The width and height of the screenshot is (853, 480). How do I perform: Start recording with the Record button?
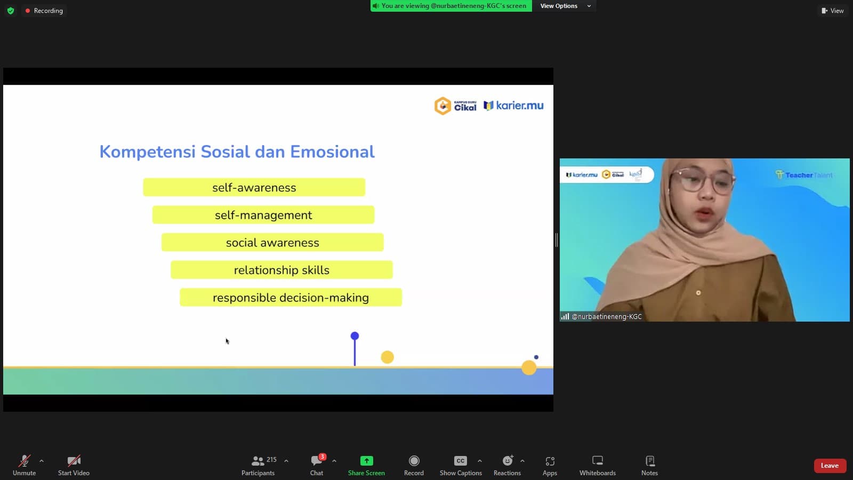click(x=414, y=465)
